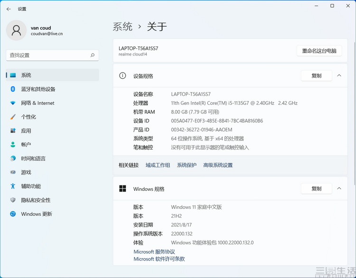
Task: Click device ID 005A0477-E0F3 value
Action: pos(217,120)
